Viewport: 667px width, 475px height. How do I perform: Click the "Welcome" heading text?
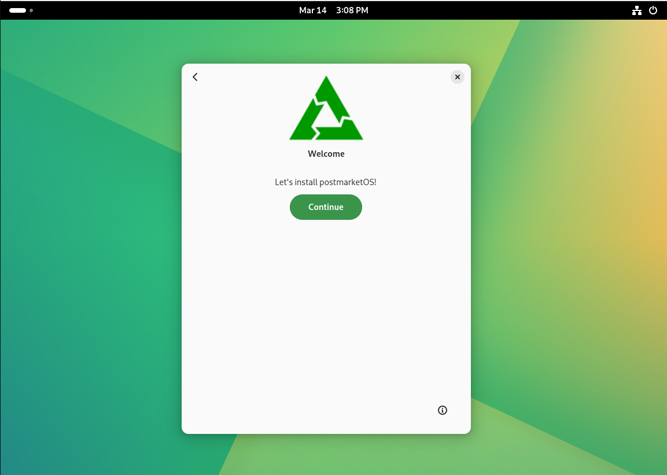326,154
